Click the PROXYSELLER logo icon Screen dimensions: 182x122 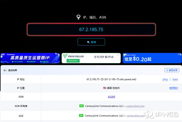[65, 56]
